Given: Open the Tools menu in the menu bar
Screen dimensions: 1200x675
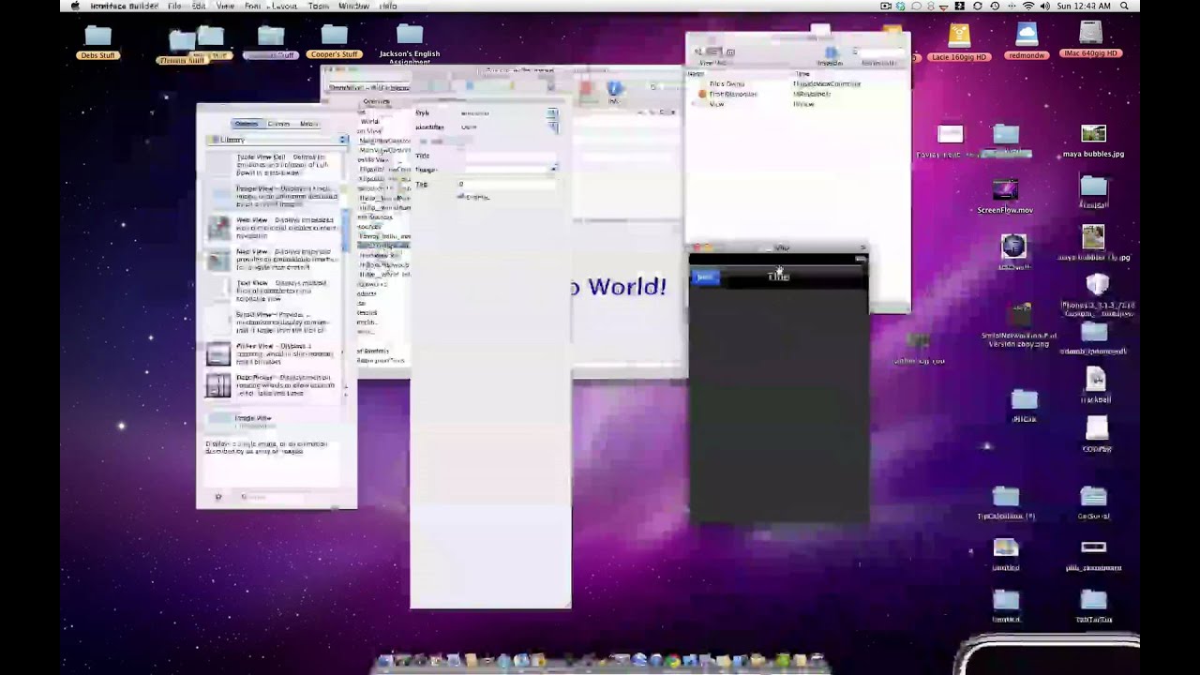Looking at the screenshot, I should pyautogui.click(x=319, y=6).
